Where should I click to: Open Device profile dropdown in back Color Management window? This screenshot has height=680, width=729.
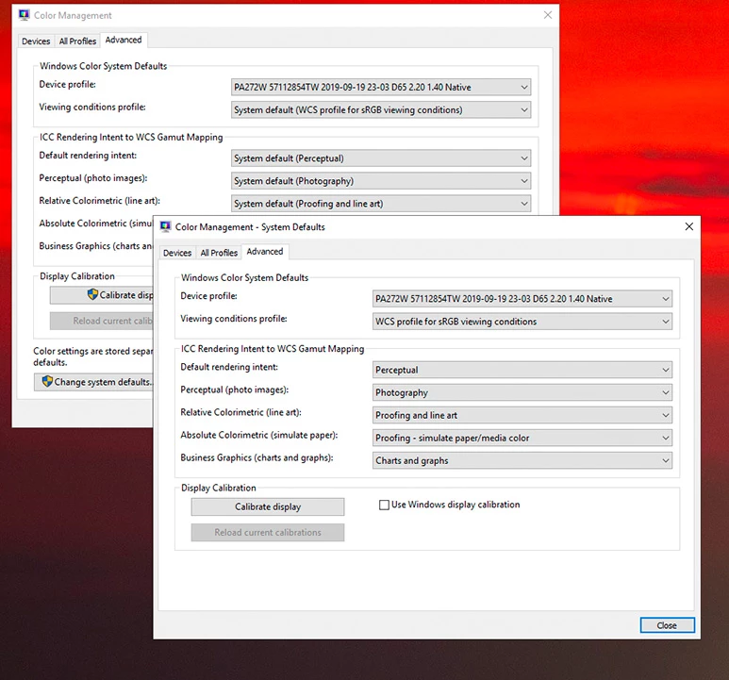click(x=381, y=88)
